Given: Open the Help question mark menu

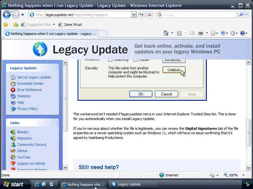Looking at the screenshot, I should pyautogui.click(x=244, y=33).
